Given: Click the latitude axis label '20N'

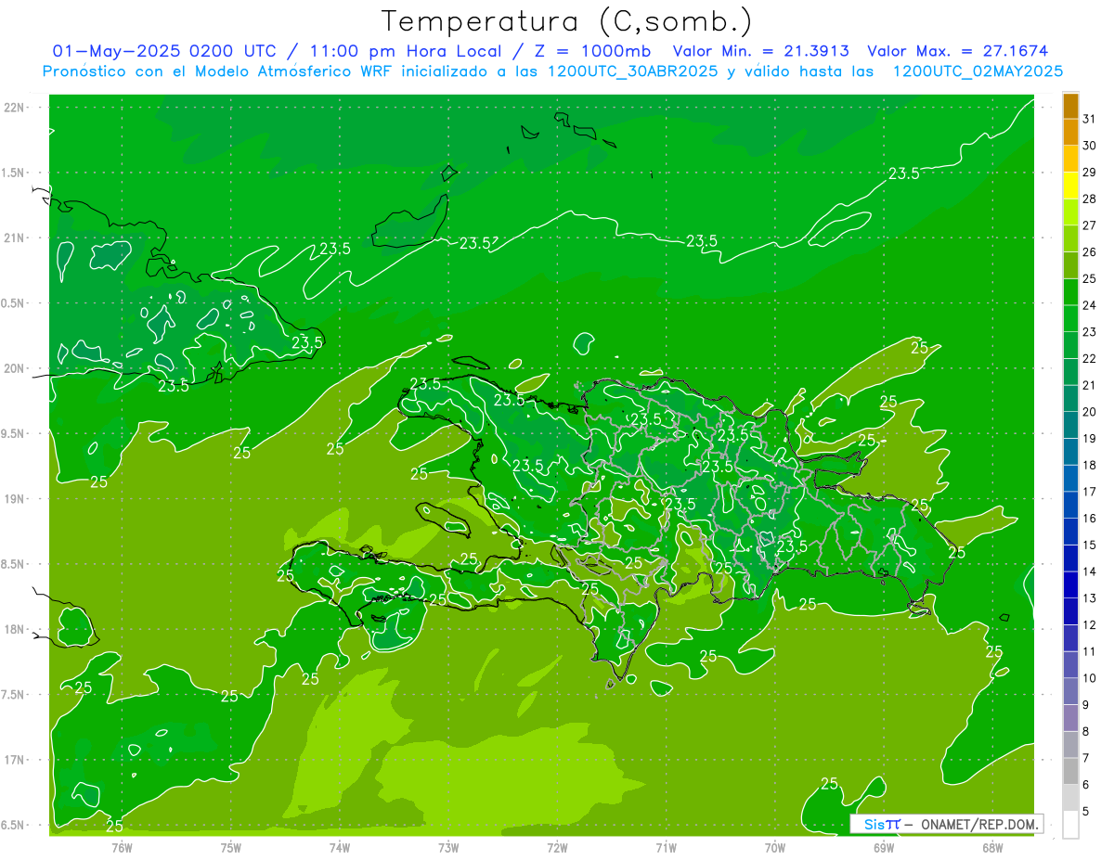Looking at the screenshot, I should pyautogui.click(x=14, y=368).
